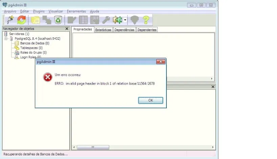This screenshot has width=277, height=159.
Task: Click lower pane scroll left arrow
Action: coord(74,147)
